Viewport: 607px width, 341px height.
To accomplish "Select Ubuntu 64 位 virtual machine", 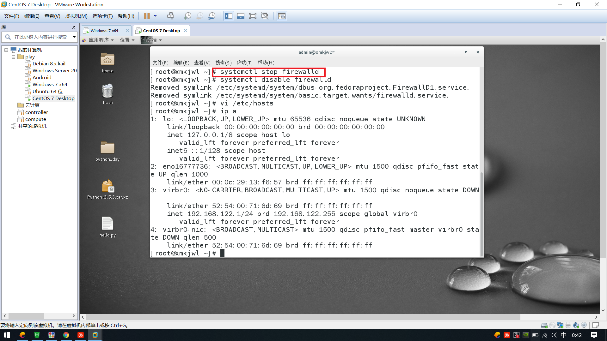I will (47, 92).
